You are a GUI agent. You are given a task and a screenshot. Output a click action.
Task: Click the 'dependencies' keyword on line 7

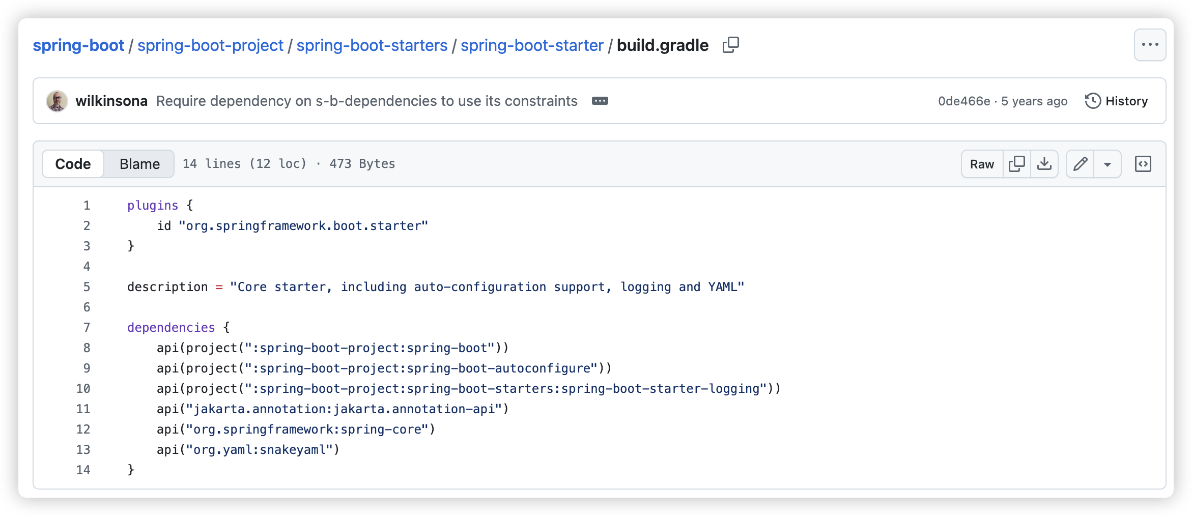(171, 328)
